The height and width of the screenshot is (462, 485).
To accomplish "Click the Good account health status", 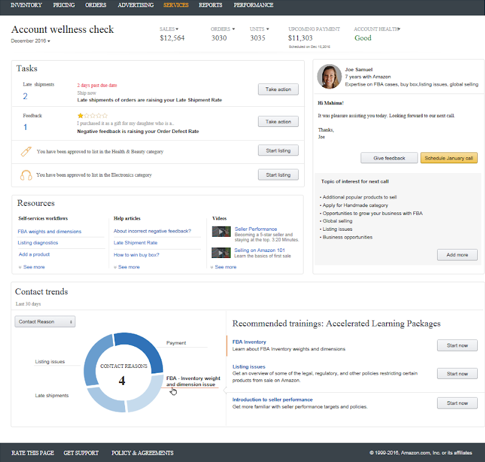I will (363, 38).
